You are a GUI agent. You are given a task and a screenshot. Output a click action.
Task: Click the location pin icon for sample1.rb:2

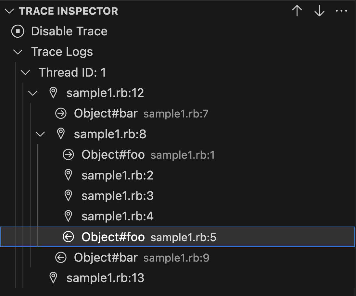[68, 175]
